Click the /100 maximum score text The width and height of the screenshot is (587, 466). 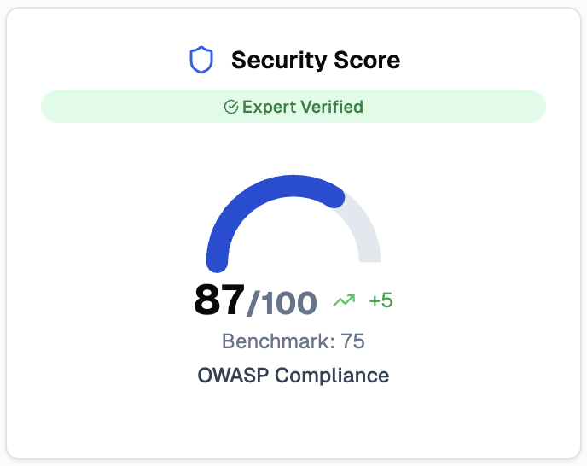click(282, 303)
